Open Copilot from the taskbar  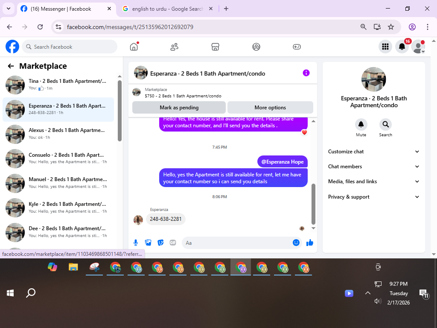tap(52, 267)
